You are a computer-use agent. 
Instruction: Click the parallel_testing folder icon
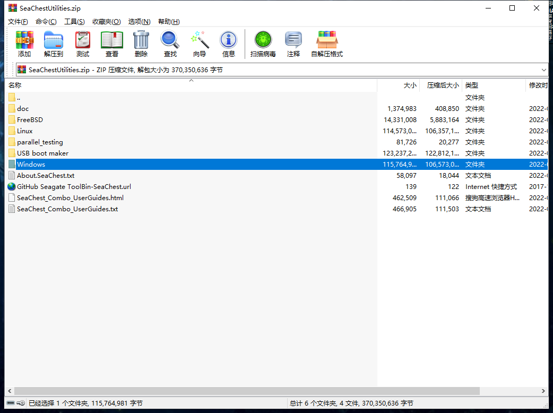[x=12, y=142]
